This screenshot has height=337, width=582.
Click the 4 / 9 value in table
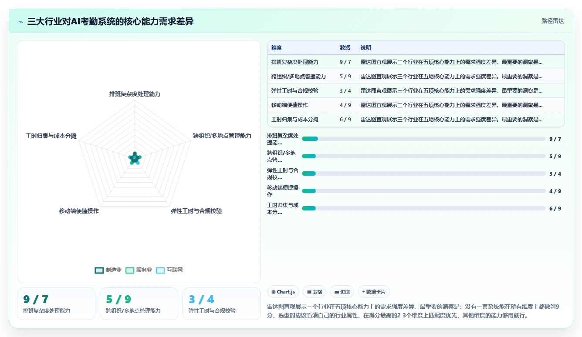[345, 105]
